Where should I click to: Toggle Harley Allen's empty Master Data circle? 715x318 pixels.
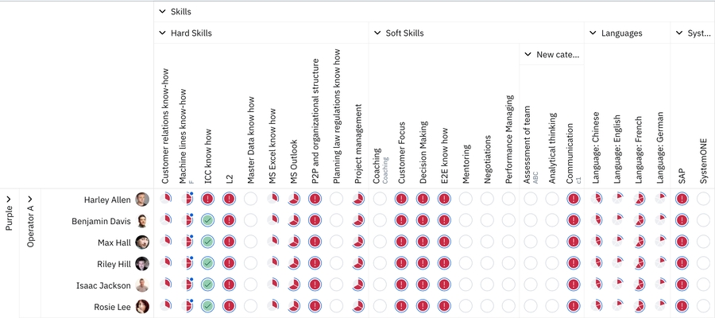point(250,199)
